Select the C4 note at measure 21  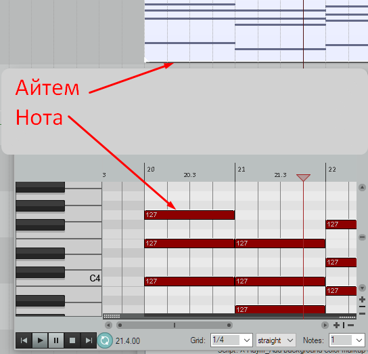click(x=280, y=281)
